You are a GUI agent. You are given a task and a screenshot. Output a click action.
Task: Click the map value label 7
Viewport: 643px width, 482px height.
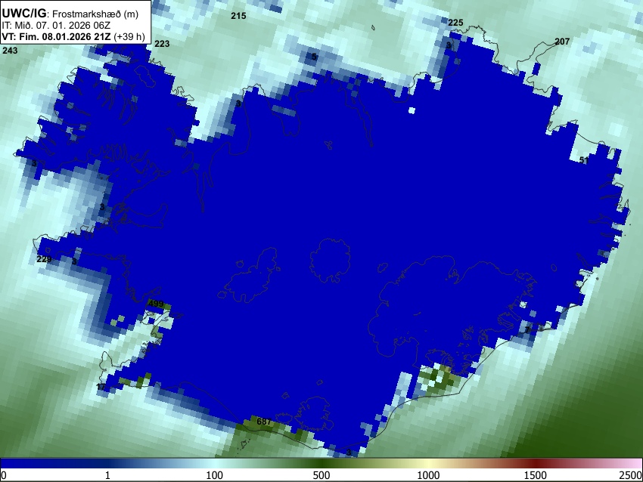pyautogui.click(x=527, y=329)
